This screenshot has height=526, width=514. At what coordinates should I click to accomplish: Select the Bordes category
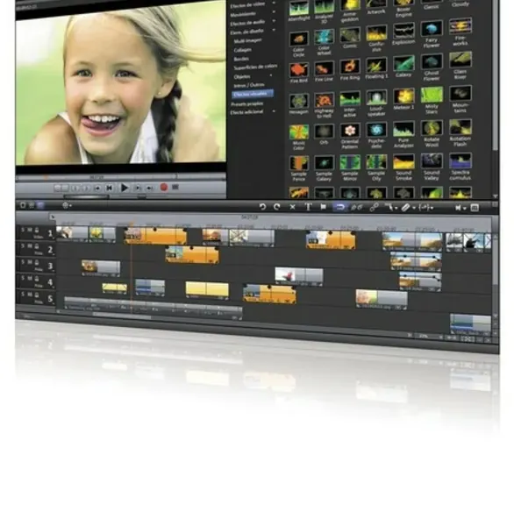(241, 59)
